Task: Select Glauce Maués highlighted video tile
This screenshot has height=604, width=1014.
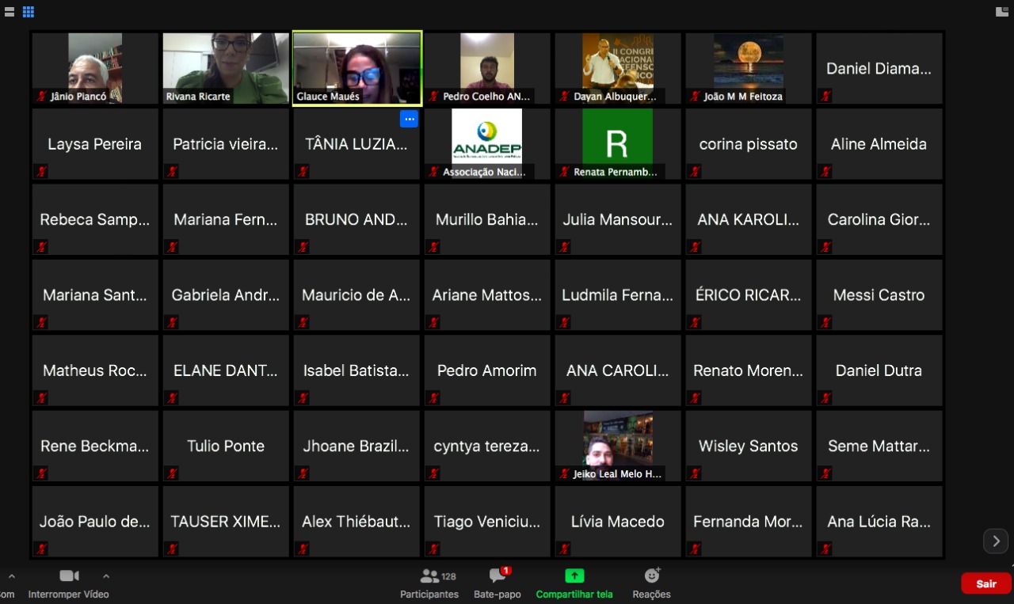Action: [x=356, y=68]
